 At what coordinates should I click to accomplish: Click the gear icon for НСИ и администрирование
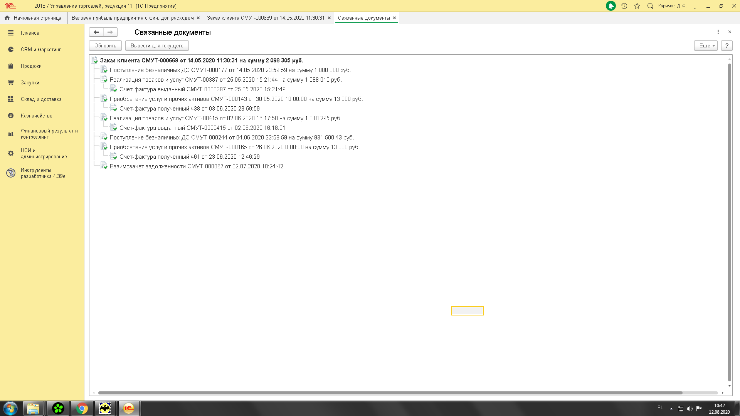11,153
